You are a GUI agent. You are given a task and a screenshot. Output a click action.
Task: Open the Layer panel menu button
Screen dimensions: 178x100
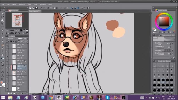coord(7,36)
